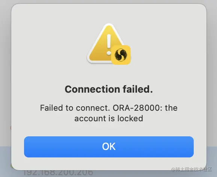
Task: Click the dot of the exclamation mark
Action: click(109, 53)
